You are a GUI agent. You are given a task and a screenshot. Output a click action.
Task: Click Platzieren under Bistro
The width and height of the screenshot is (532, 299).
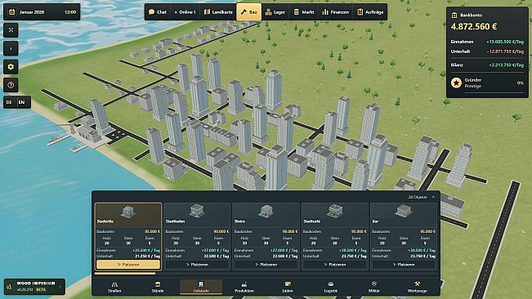pos(266,265)
